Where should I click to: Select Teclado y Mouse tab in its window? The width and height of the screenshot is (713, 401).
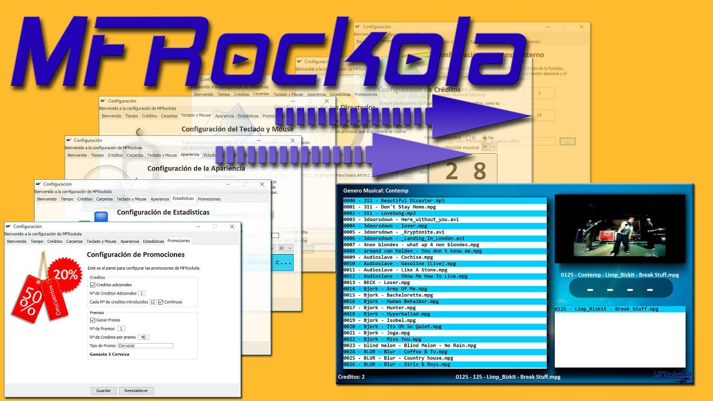point(196,115)
